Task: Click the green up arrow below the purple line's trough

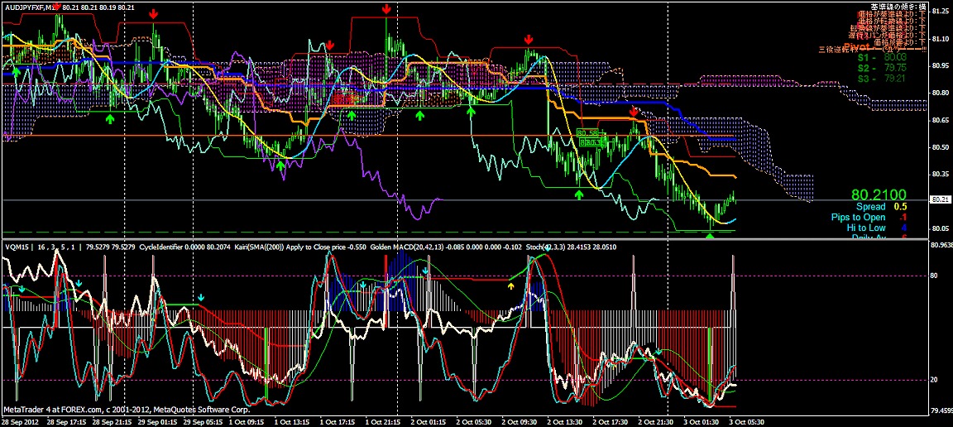Action: click(x=280, y=166)
